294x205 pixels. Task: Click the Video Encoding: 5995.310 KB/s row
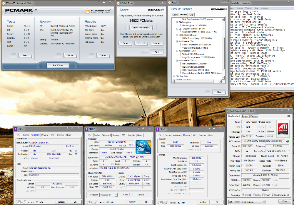195,48
